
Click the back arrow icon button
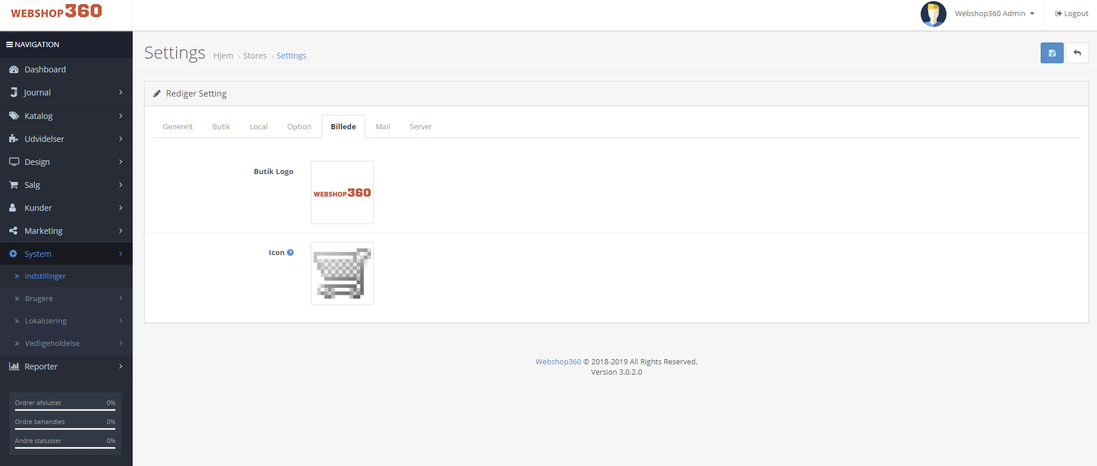click(1077, 53)
